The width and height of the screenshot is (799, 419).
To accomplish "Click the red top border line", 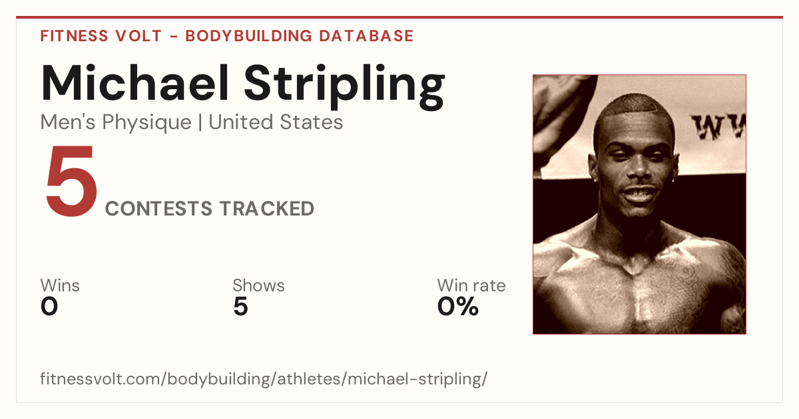I will pyautogui.click(x=400, y=17).
